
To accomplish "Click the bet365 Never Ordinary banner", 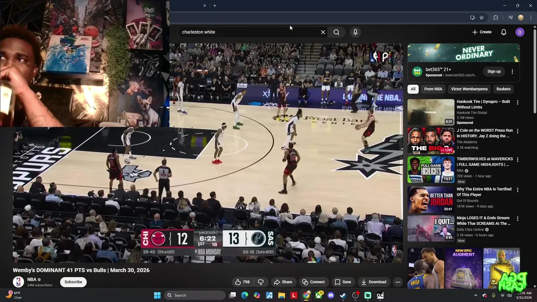I will [x=464, y=53].
